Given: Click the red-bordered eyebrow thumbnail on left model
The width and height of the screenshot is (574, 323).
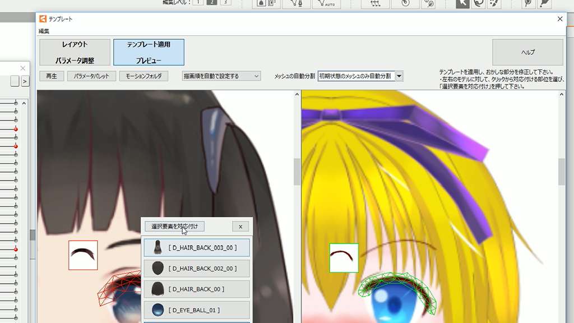Looking at the screenshot, I should tap(83, 255).
